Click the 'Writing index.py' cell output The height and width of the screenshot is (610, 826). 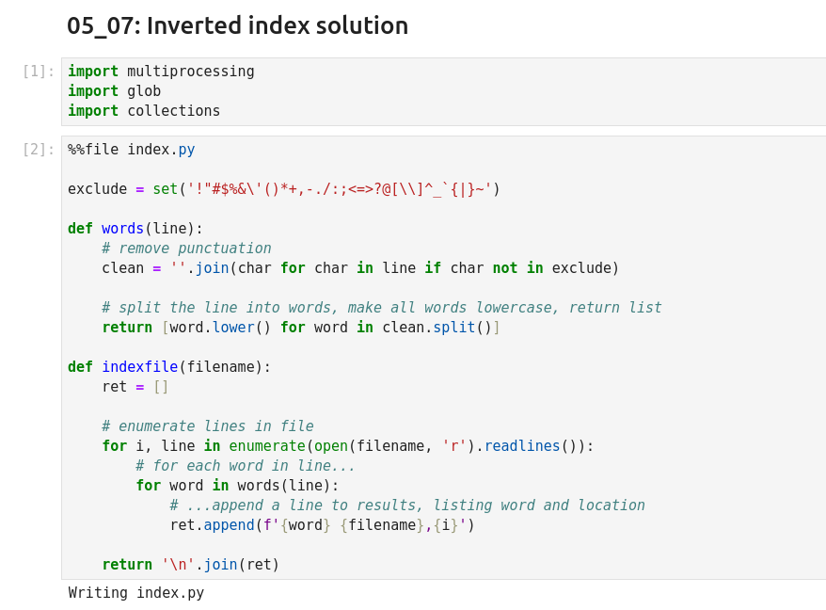point(136,593)
